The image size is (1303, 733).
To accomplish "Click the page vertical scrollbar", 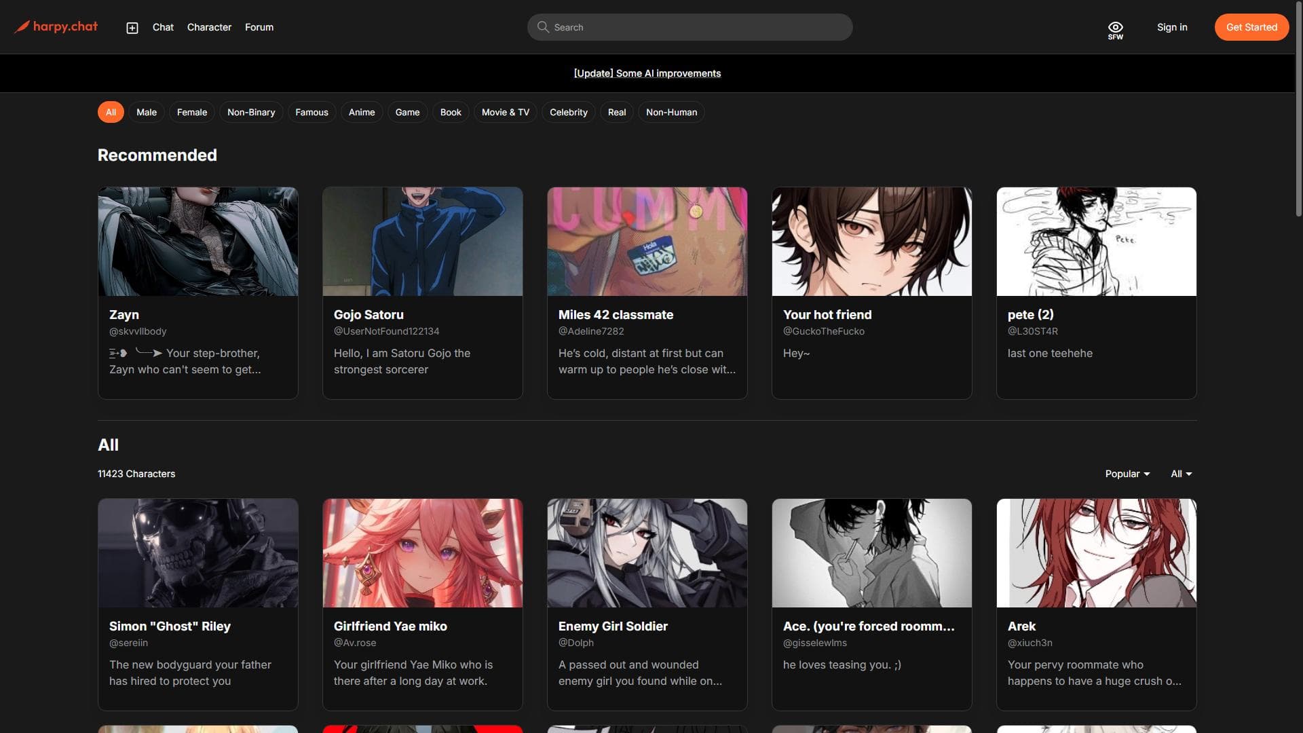I will (x=1298, y=109).
